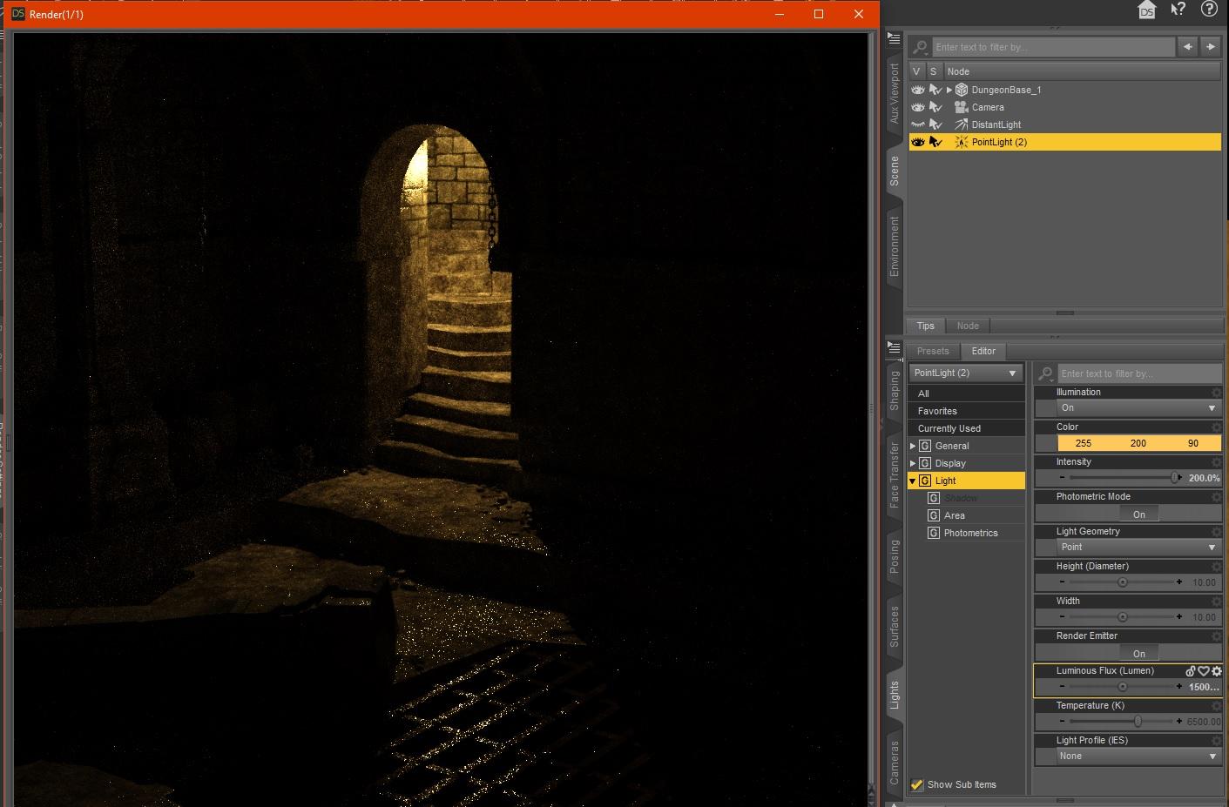
Task: Click the Luminous Flux link icon
Action: tap(1191, 671)
